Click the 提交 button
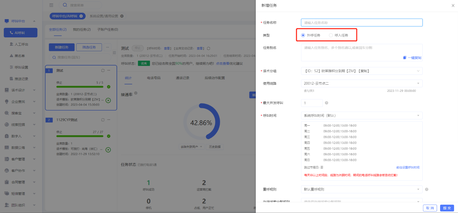The image size is (458, 213). coord(447,208)
